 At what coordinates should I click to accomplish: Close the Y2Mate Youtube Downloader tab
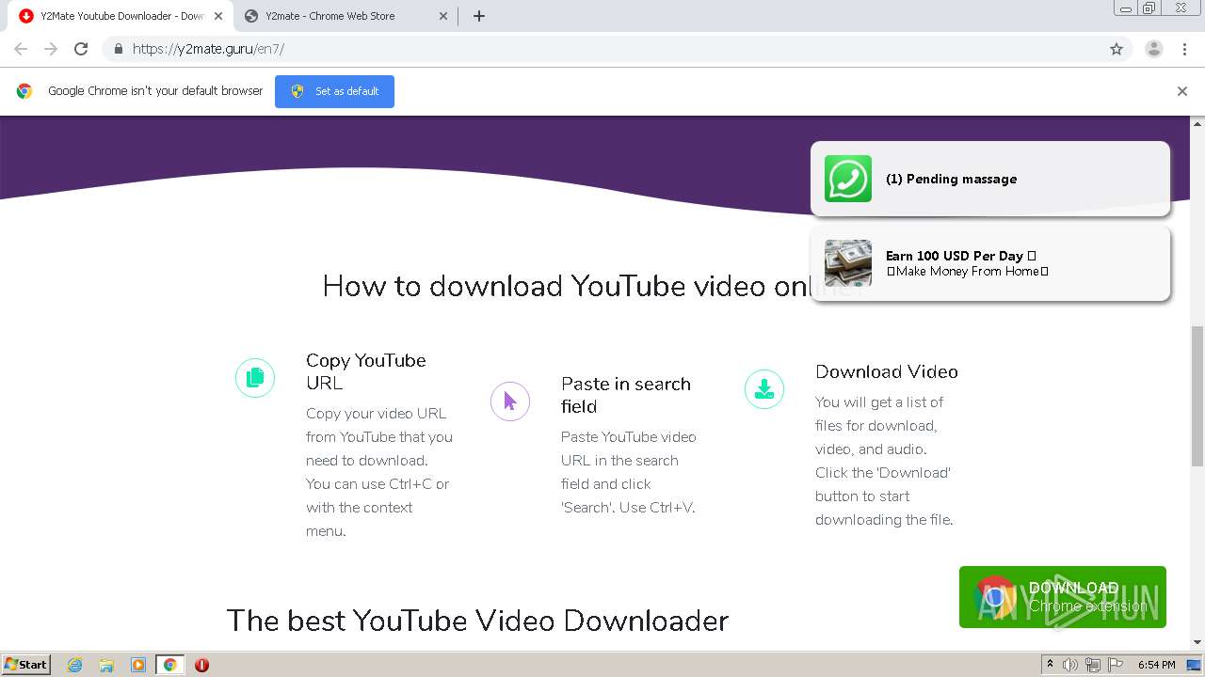click(x=218, y=16)
